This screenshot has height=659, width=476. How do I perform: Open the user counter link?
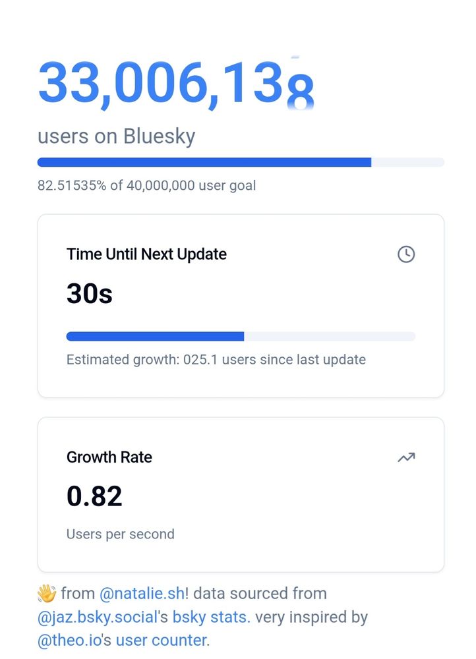pyautogui.click(x=162, y=640)
